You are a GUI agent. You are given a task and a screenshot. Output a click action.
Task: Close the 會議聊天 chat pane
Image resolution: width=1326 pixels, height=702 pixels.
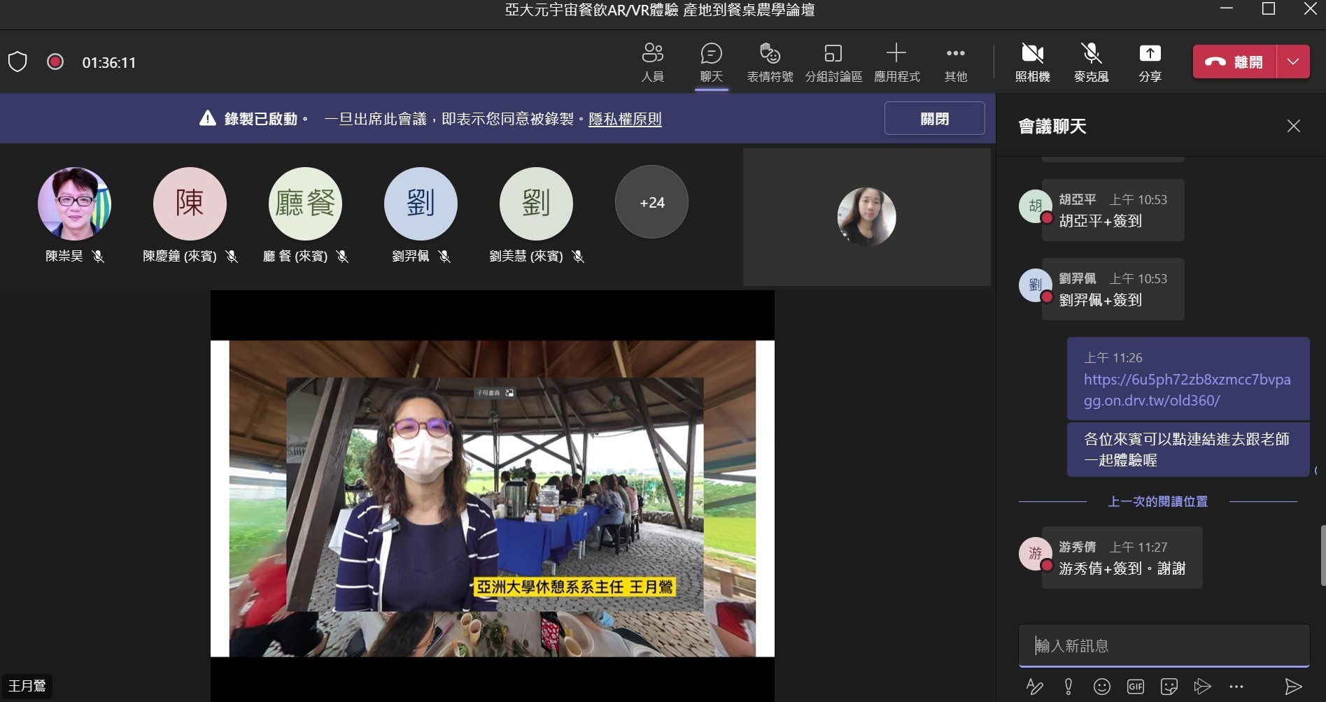click(1293, 126)
